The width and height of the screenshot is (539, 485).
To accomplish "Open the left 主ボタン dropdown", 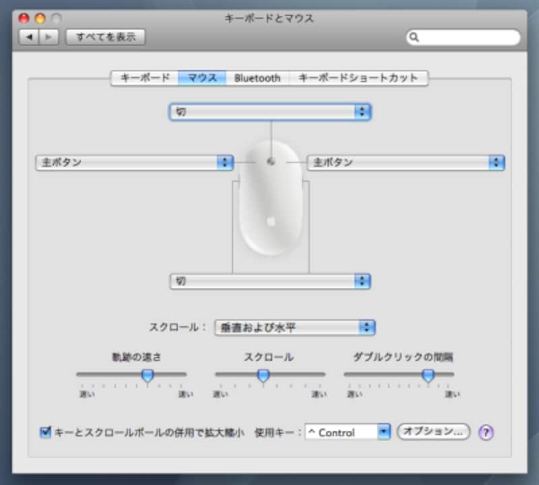I will click(133, 162).
